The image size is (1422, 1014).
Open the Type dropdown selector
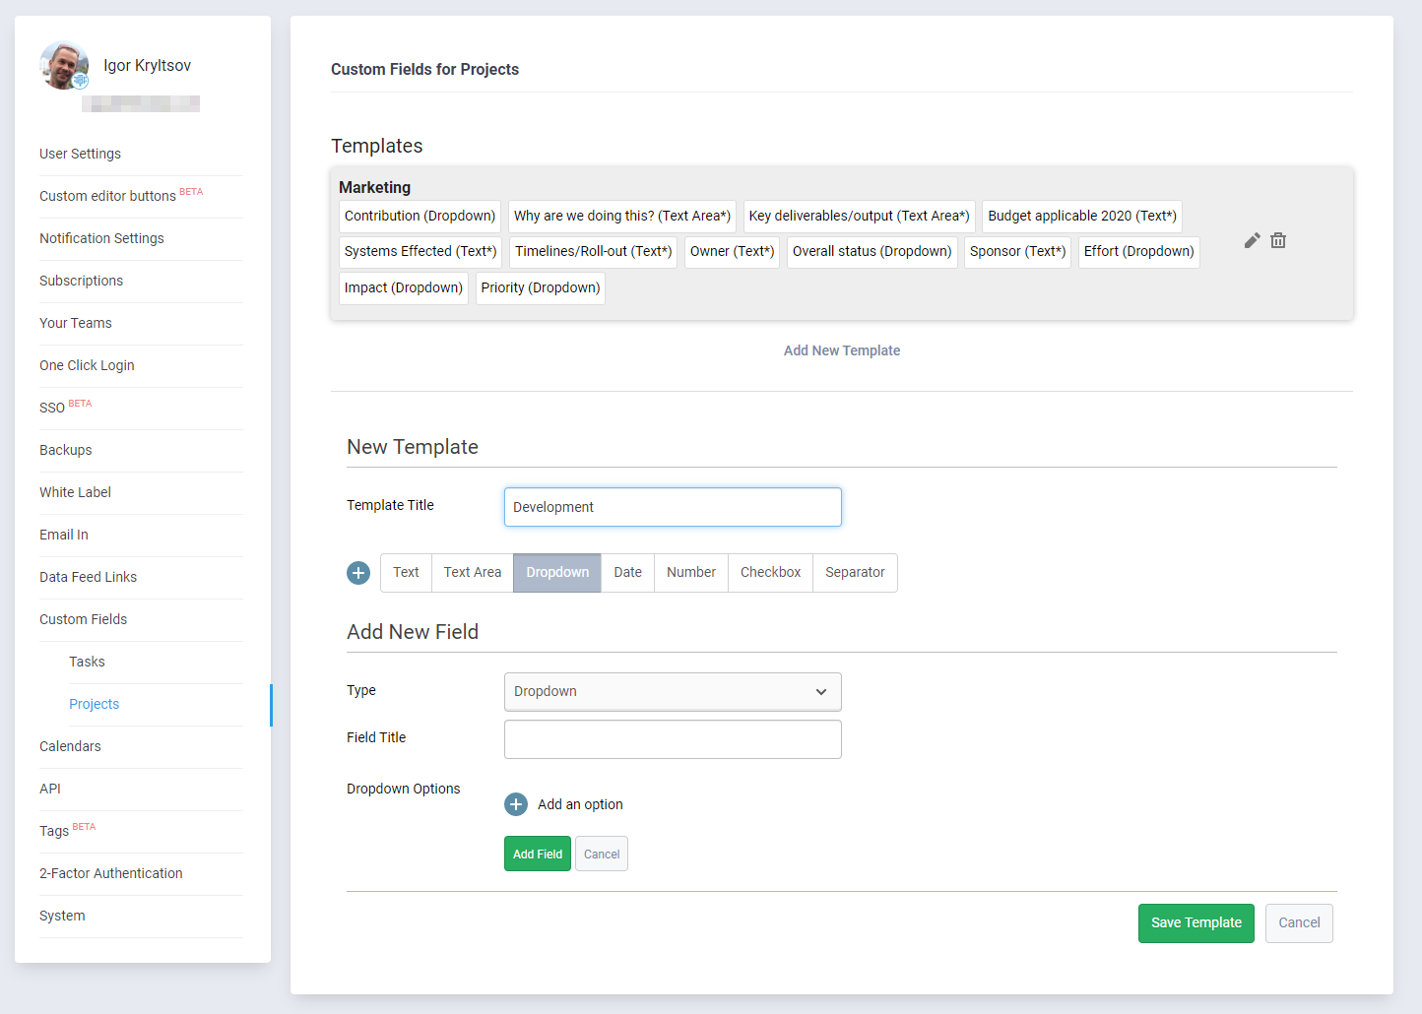pos(673,691)
